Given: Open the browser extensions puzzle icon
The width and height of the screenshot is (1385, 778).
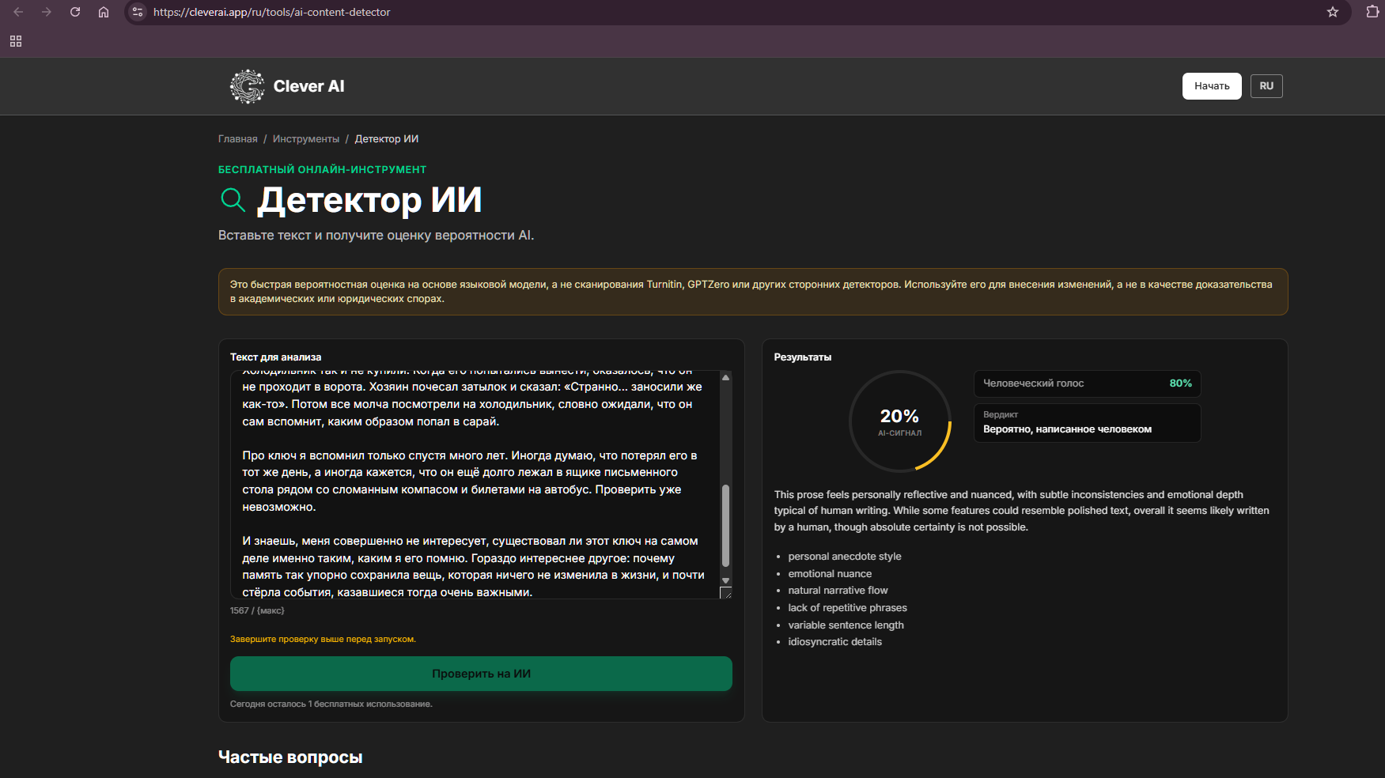Looking at the screenshot, I should pos(1372,12).
